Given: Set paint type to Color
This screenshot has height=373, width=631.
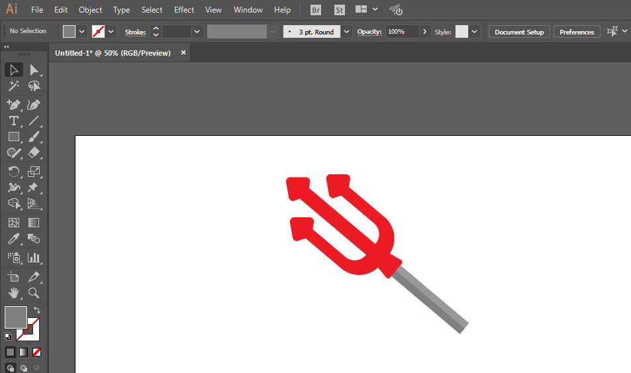Looking at the screenshot, I should click(11, 352).
